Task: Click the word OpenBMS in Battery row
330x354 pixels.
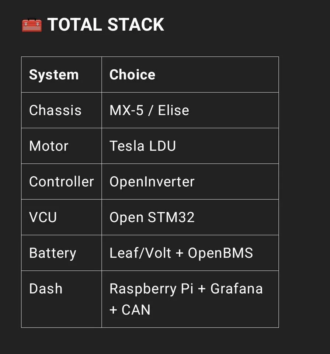Action: pyautogui.click(x=220, y=253)
